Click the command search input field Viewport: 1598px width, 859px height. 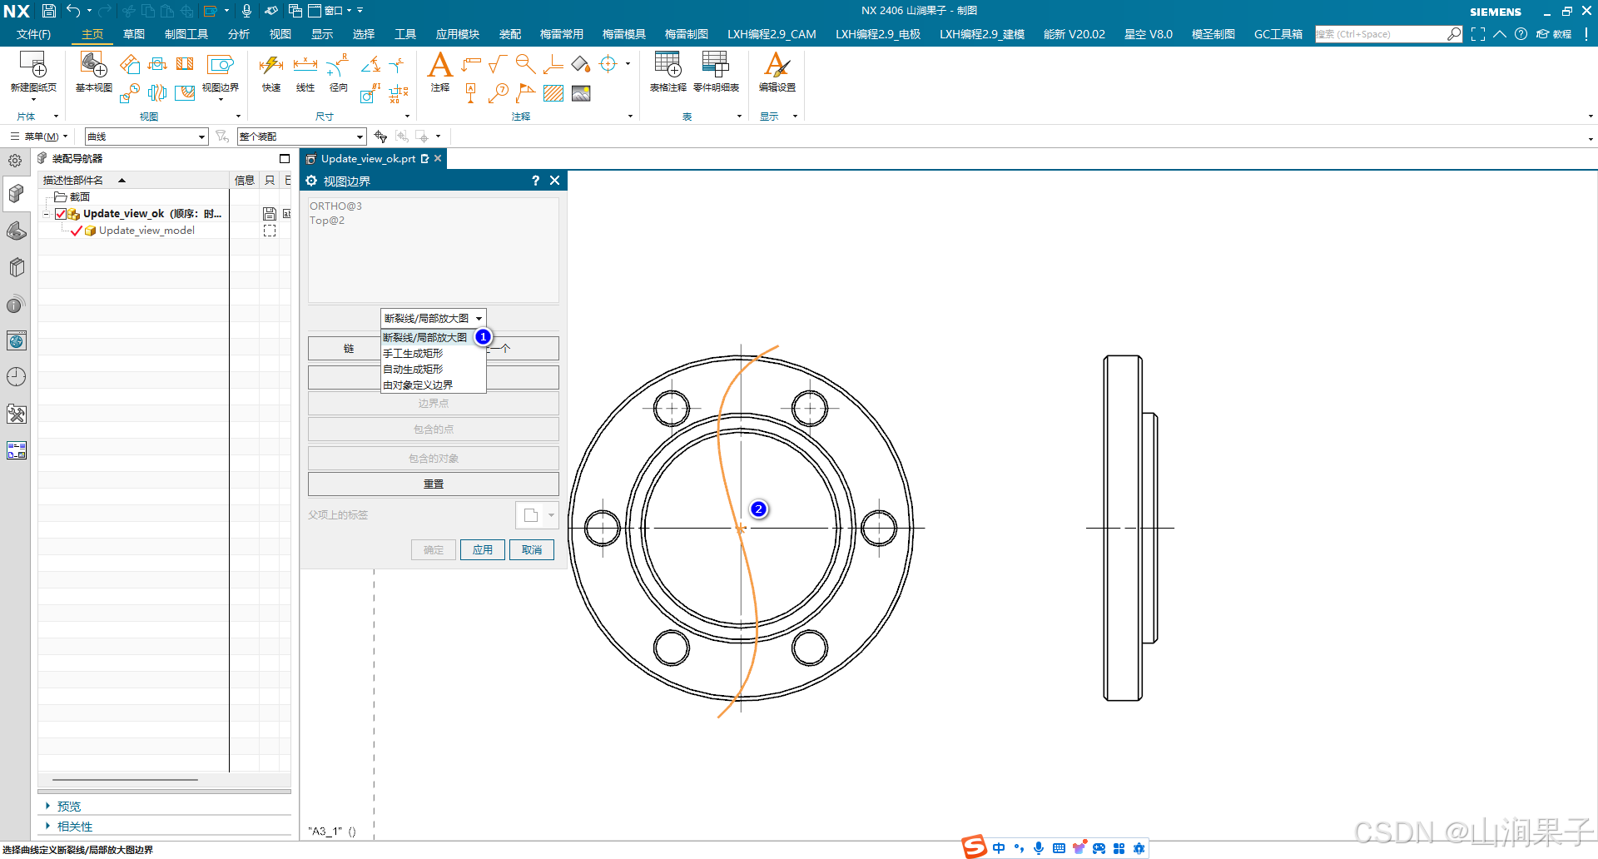click(x=1382, y=34)
